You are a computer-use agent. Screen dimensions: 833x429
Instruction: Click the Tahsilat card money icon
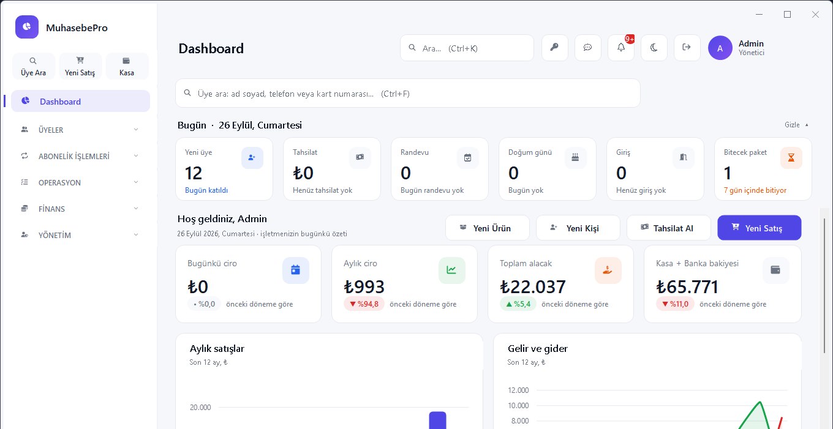360,158
